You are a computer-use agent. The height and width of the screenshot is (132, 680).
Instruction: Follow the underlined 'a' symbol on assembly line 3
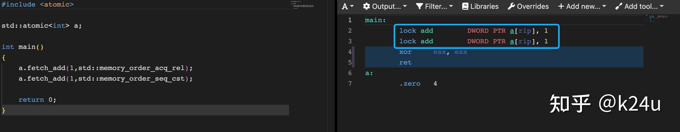point(512,41)
